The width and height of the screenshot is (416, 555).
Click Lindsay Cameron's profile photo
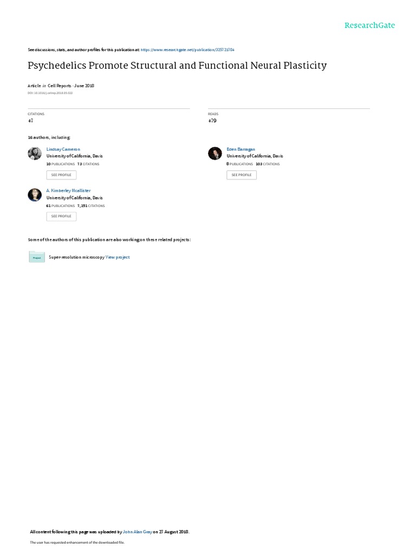coord(35,153)
